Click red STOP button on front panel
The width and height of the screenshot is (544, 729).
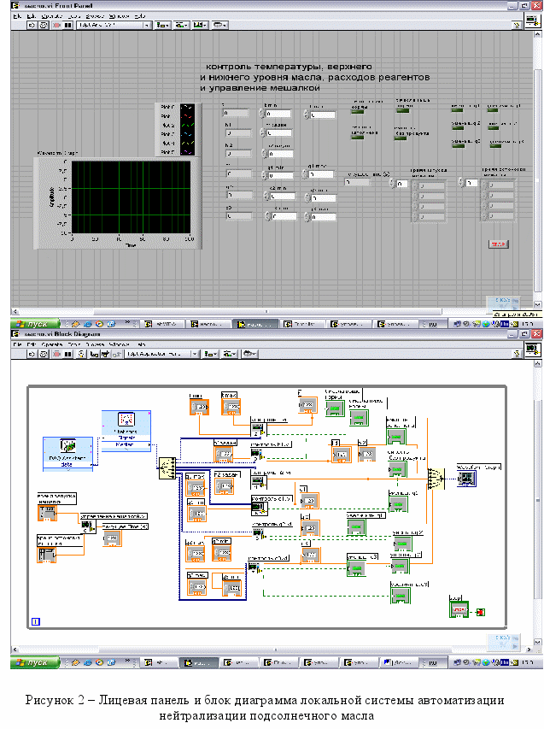pyautogui.click(x=499, y=244)
